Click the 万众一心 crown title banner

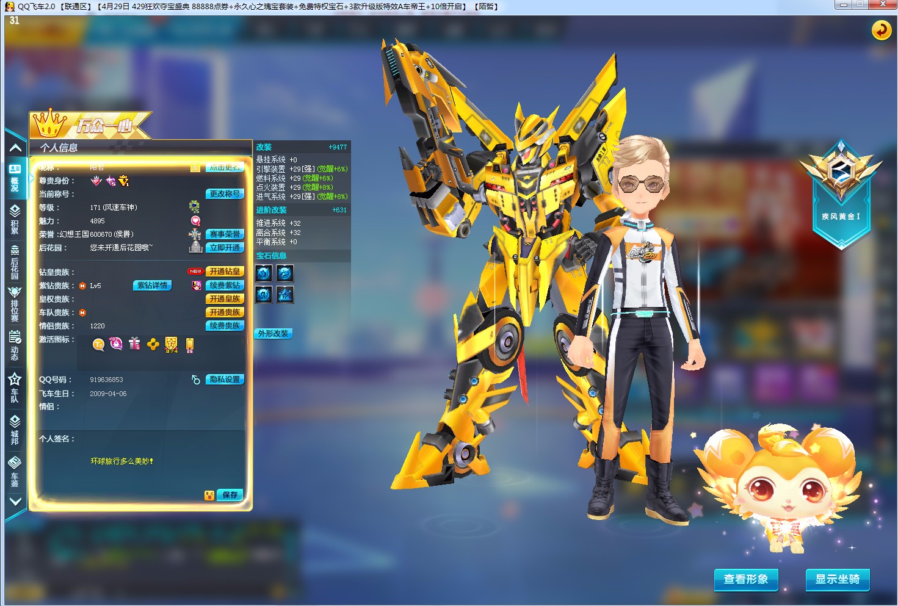pos(90,124)
